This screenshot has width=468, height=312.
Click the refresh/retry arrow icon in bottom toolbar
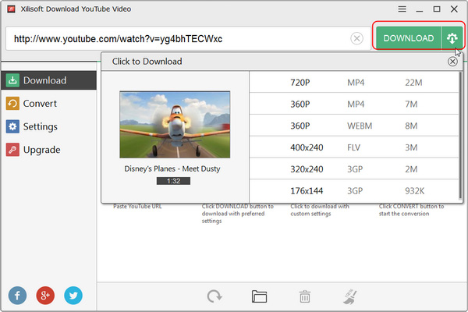pyautogui.click(x=214, y=296)
